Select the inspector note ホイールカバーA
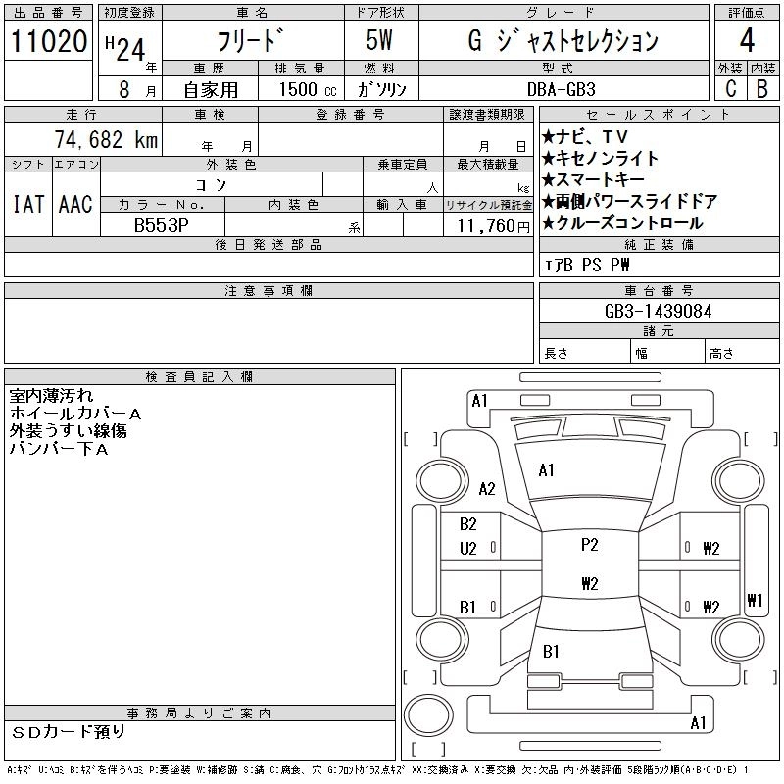This screenshot has height=784, width=784. [75, 414]
